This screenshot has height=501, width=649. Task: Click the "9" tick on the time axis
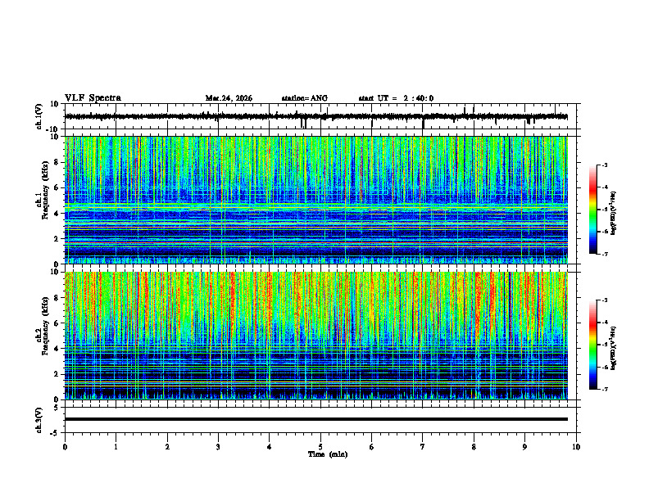[524, 447]
